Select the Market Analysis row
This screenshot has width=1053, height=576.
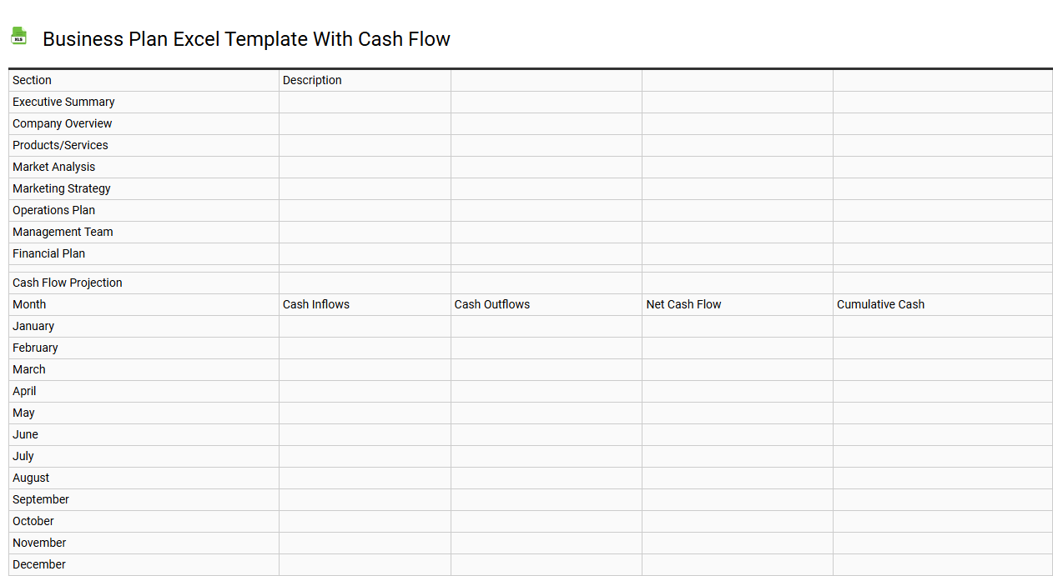click(x=53, y=167)
